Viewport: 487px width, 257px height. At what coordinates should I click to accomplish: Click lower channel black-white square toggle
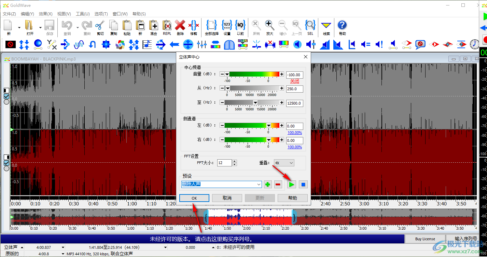[x=6, y=157]
